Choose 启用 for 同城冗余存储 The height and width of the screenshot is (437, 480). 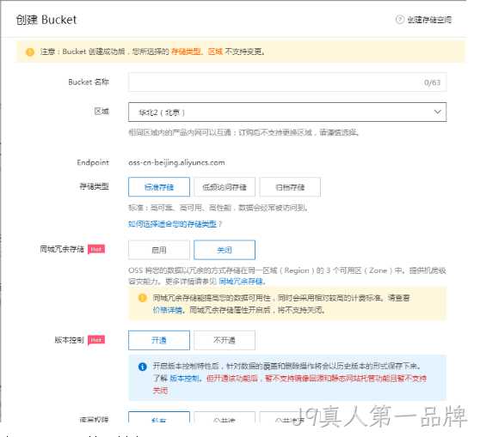coord(159,250)
